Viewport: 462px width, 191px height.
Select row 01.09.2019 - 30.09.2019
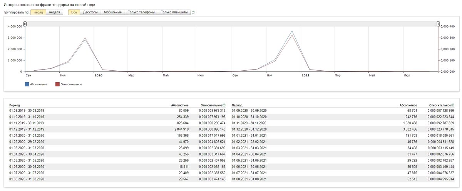pos(117,110)
